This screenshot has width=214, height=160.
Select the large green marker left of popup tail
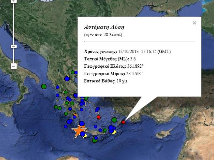114,120
